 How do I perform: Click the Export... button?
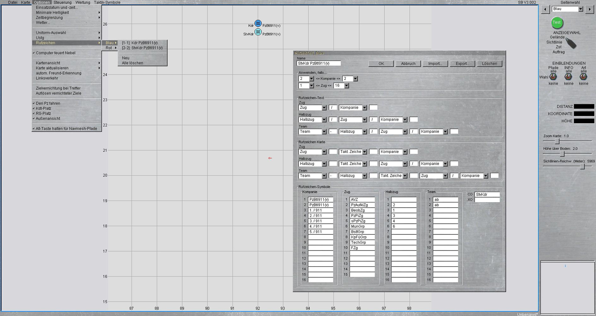(x=462, y=64)
